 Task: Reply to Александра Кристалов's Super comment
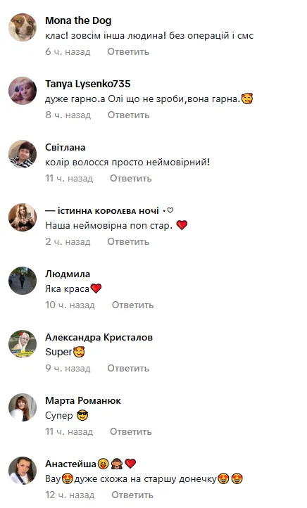point(128,369)
